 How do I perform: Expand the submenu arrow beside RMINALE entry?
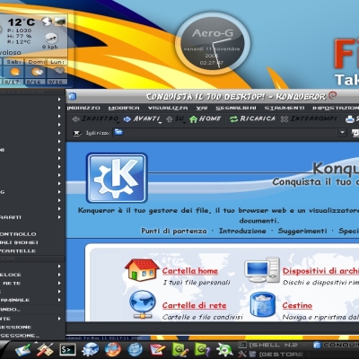click(59, 300)
